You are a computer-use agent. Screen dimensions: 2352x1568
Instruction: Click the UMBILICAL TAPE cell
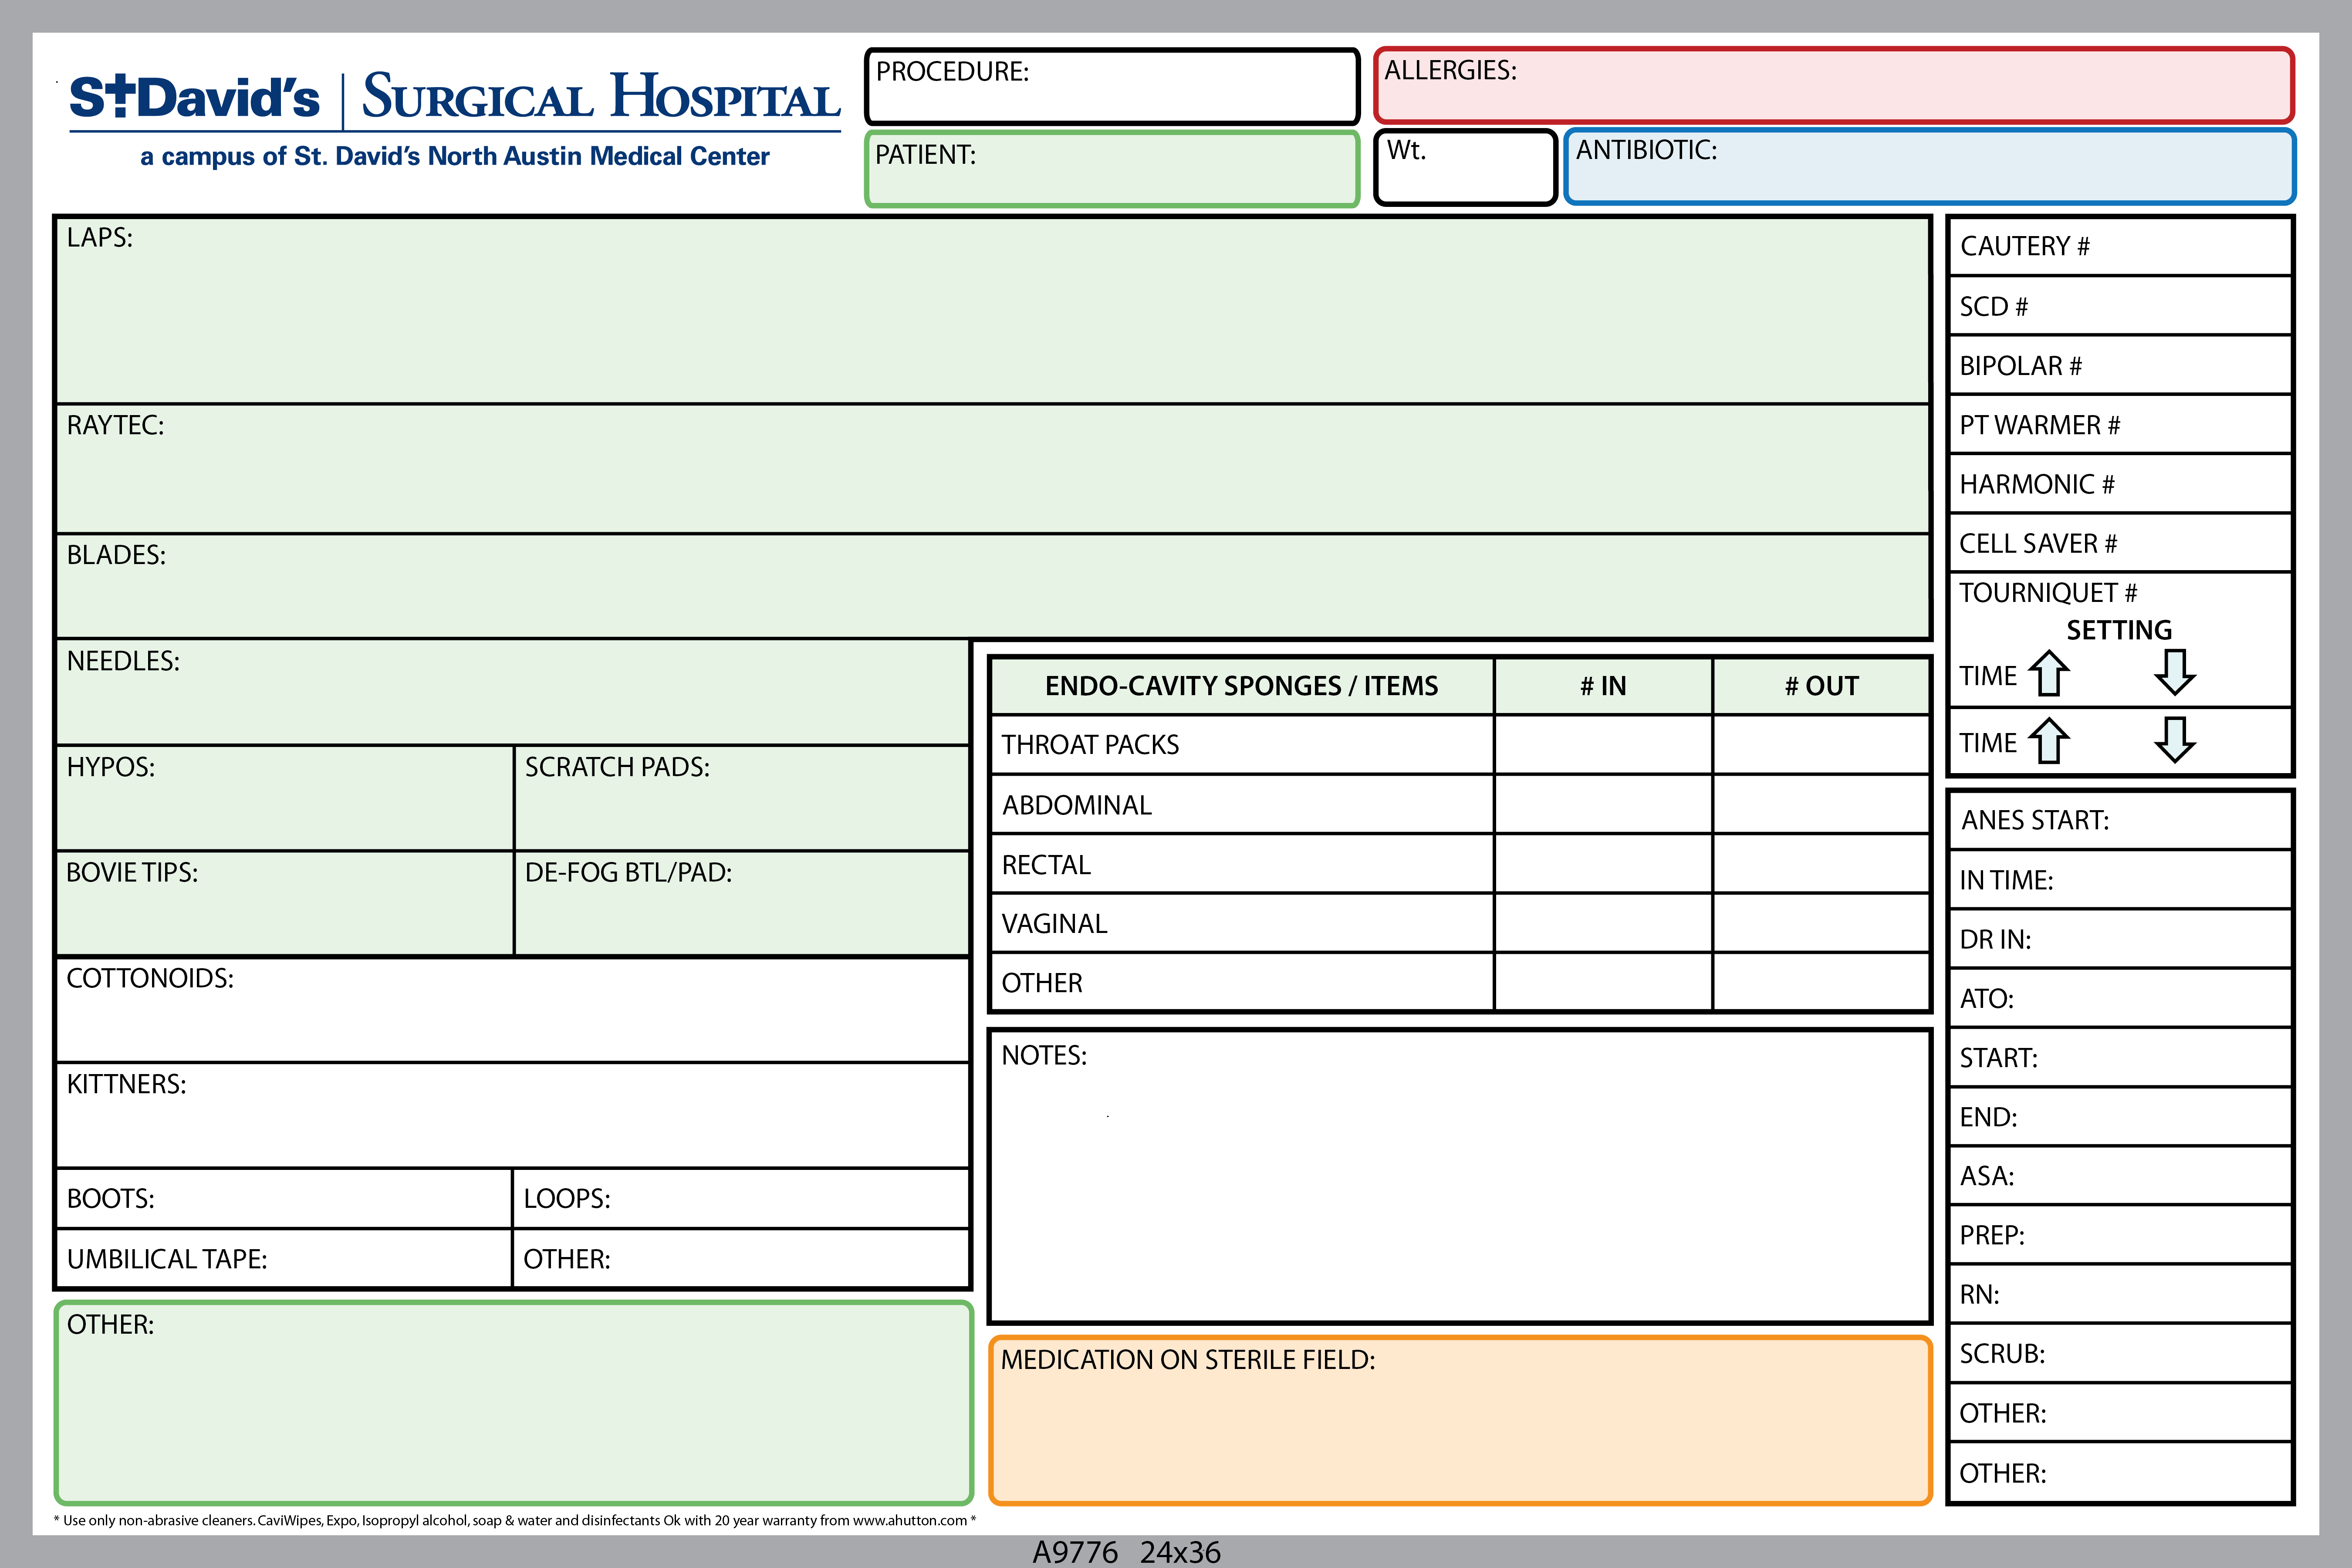point(283,1258)
